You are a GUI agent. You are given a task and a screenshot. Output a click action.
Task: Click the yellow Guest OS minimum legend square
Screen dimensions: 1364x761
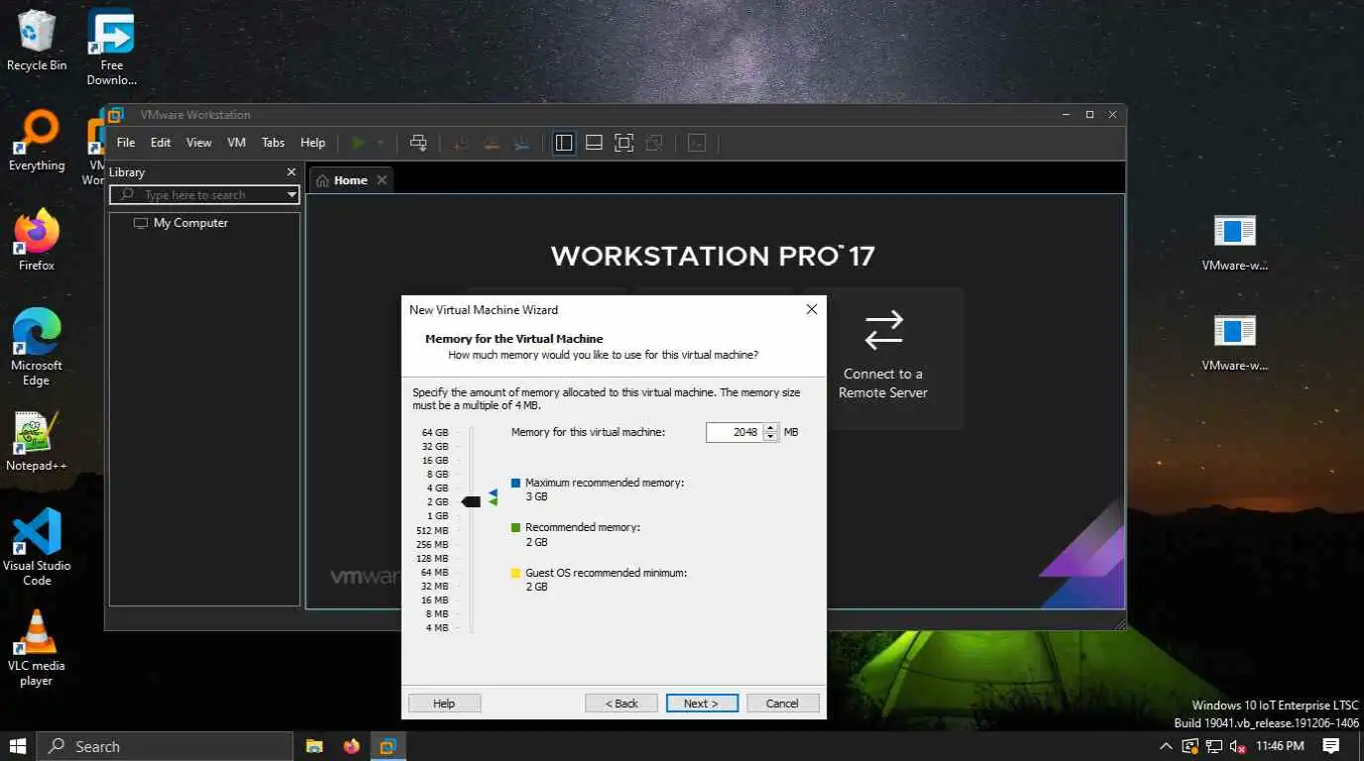tap(515, 573)
